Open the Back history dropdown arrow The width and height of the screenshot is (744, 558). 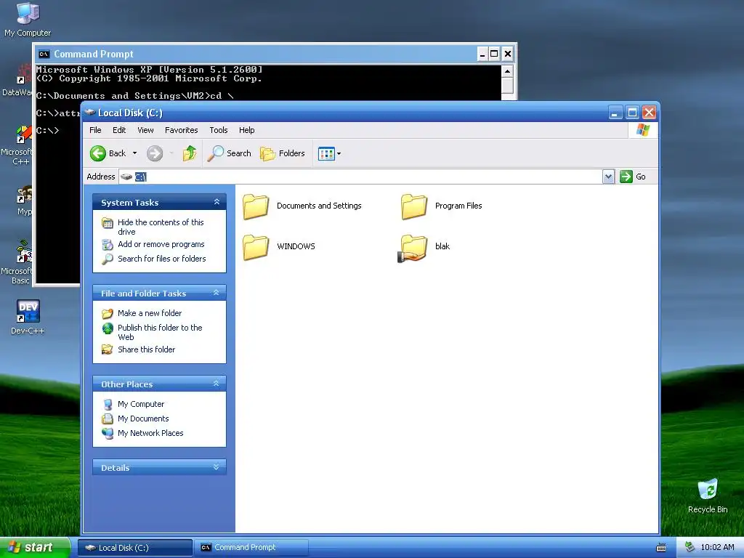134,153
